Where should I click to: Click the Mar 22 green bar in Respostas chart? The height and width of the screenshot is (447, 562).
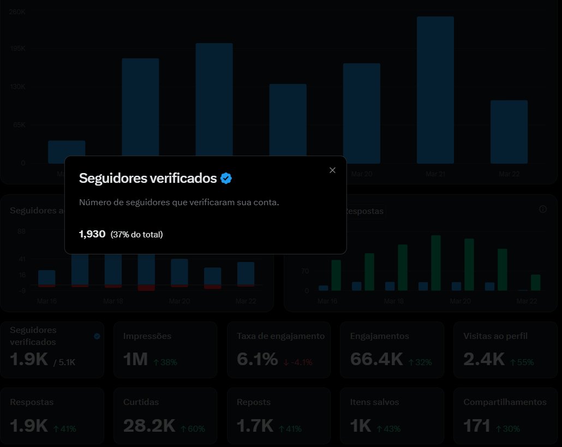tap(535, 283)
